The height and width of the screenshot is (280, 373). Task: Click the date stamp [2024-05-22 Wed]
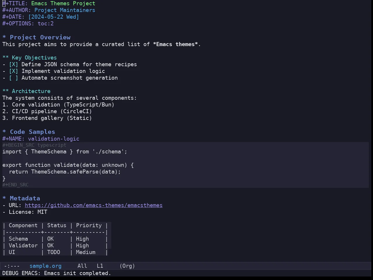(x=54, y=17)
